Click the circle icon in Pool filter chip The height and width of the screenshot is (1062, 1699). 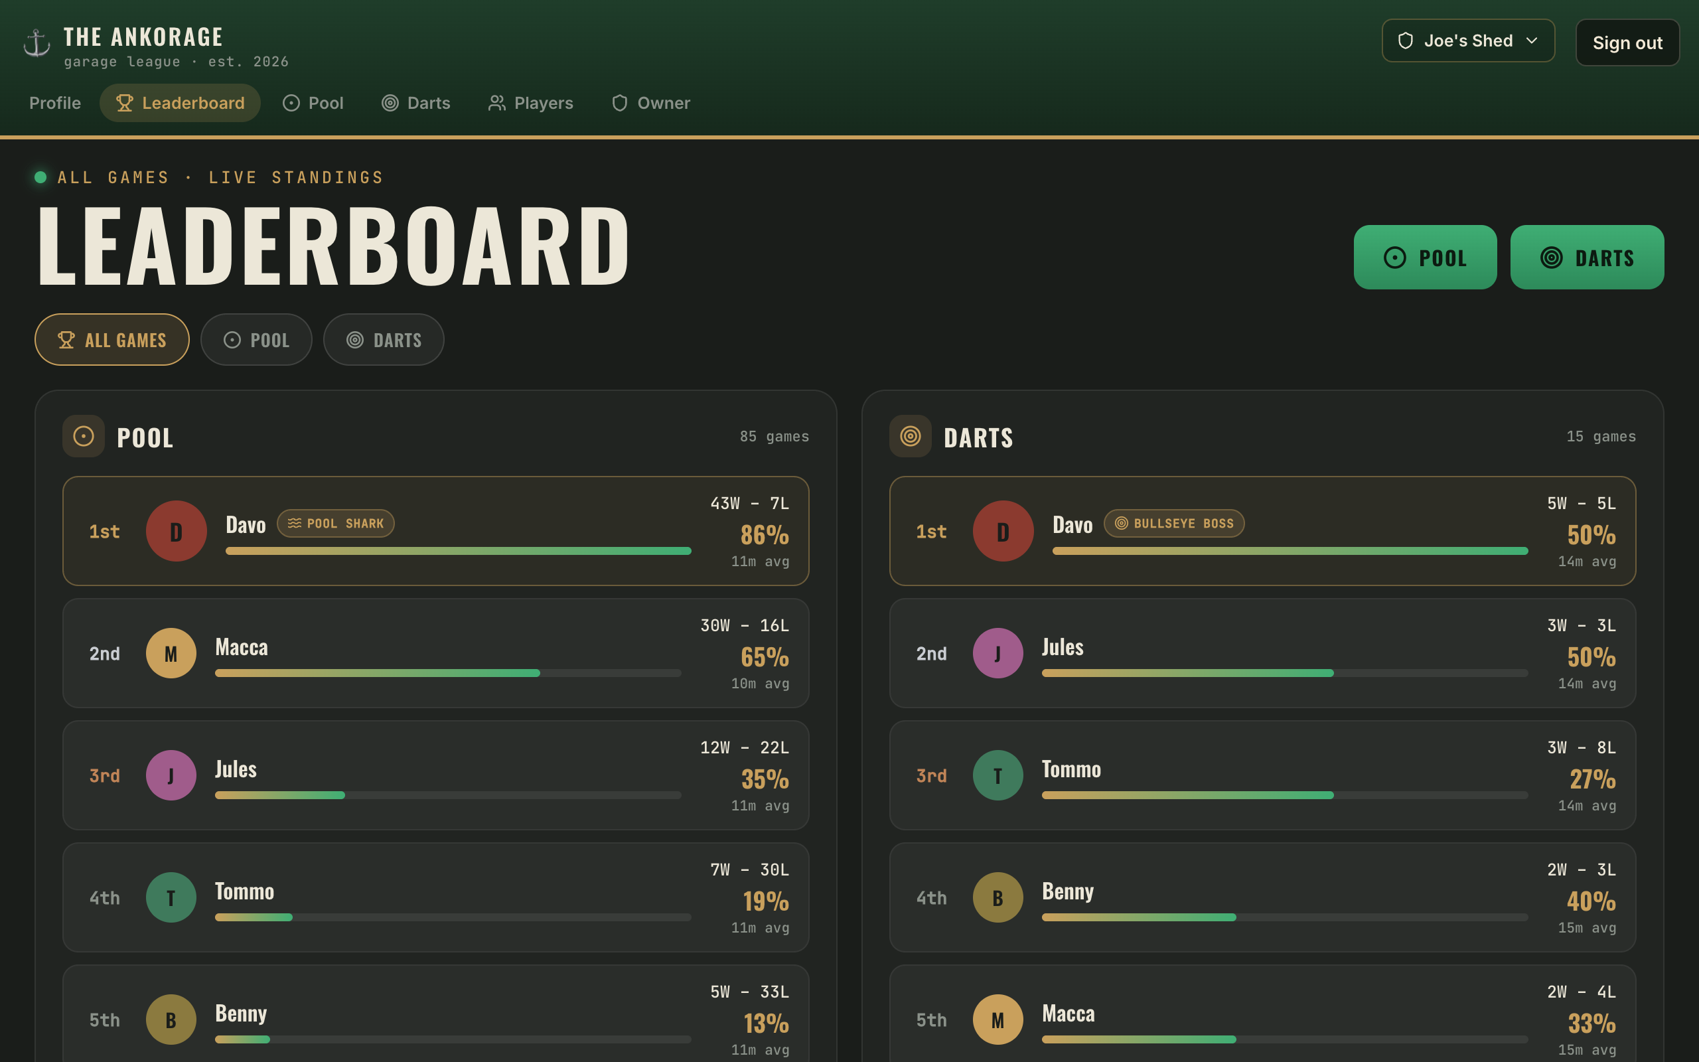pyautogui.click(x=232, y=340)
